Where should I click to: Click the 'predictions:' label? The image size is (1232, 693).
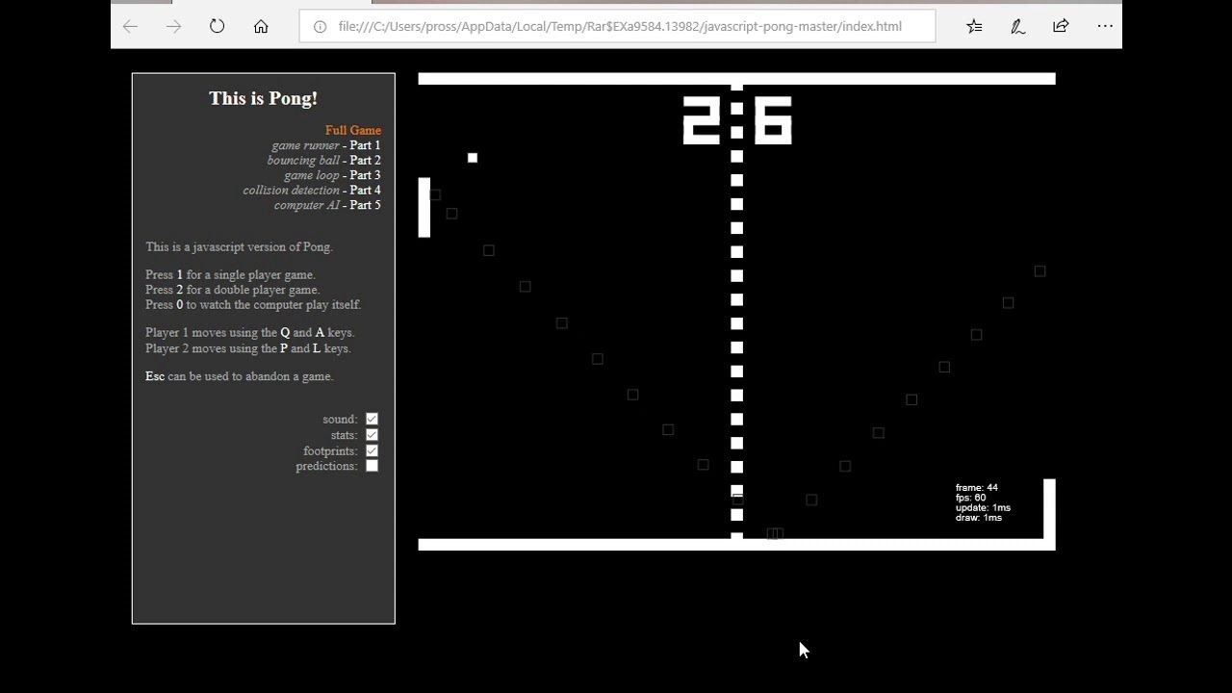326,466
